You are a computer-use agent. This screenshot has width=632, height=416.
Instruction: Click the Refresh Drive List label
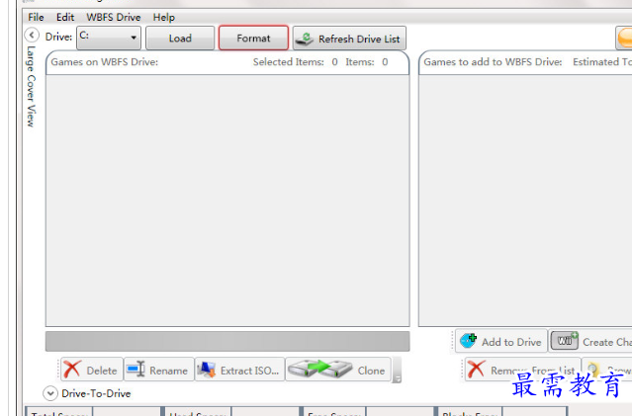[359, 40]
